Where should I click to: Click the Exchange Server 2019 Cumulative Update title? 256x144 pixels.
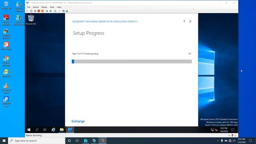tap(105, 22)
